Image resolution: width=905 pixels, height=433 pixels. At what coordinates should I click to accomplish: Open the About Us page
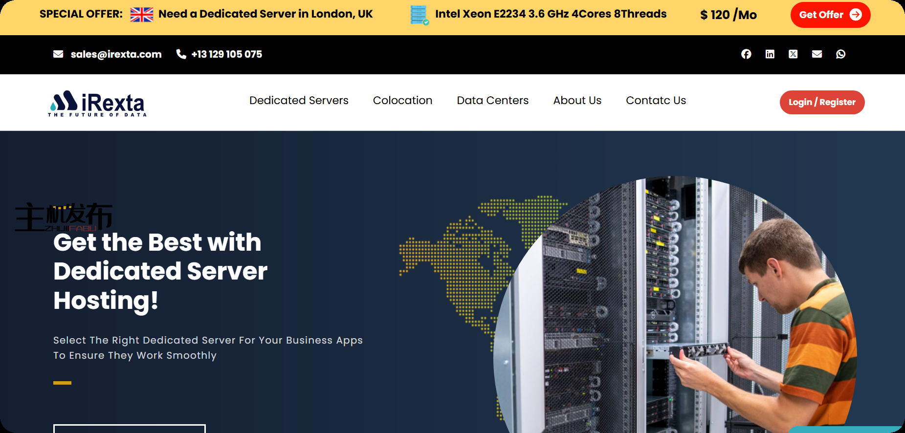(x=577, y=101)
